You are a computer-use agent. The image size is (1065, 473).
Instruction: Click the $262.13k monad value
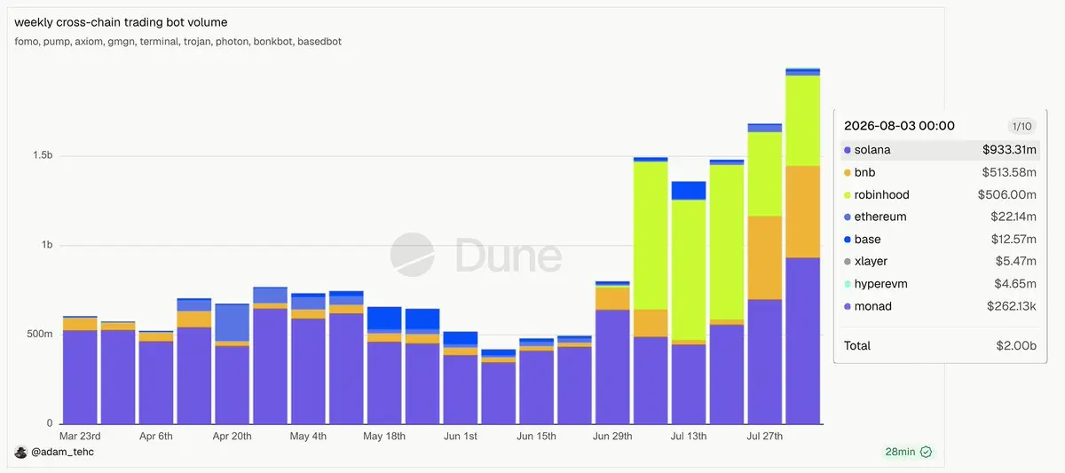pyautogui.click(x=1011, y=306)
